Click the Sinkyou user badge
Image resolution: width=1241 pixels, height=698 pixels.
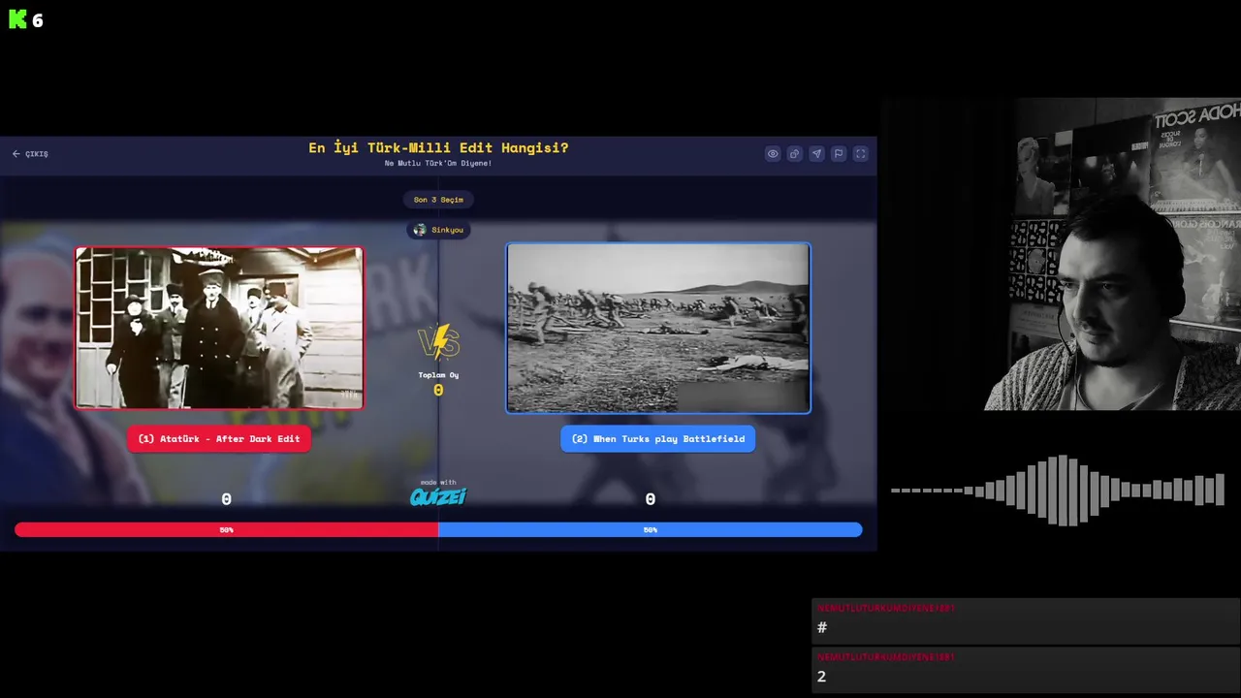coord(438,230)
